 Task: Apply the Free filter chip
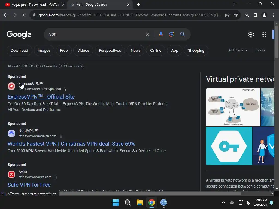pos(64,50)
